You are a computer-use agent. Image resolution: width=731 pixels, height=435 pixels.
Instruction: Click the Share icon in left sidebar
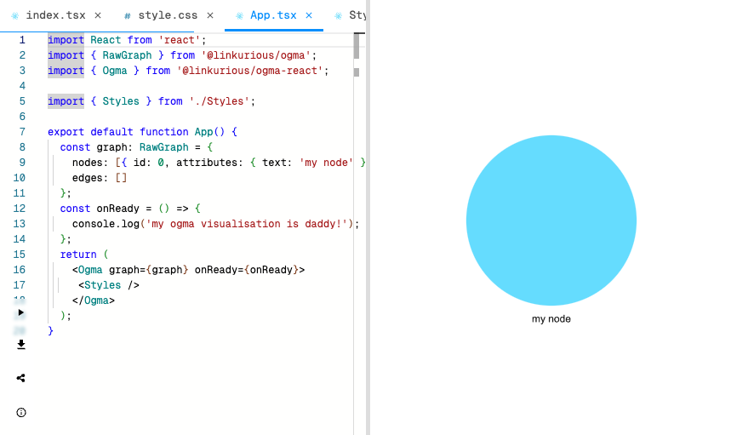(21, 378)
